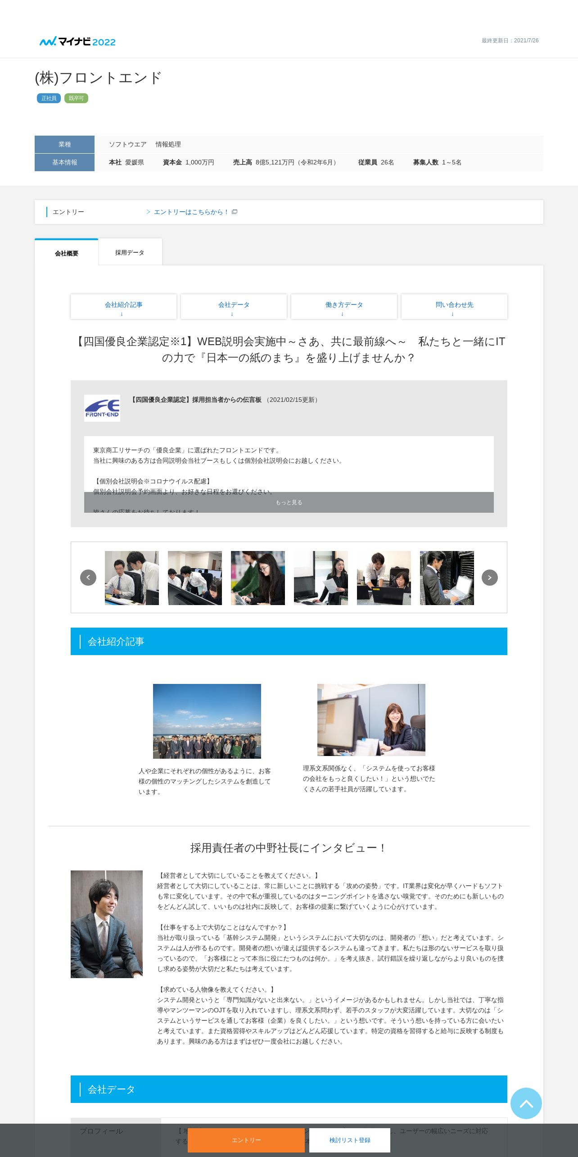
Task: Click the external-link icon after エントリーはこちらから
Action: point(235,212)
